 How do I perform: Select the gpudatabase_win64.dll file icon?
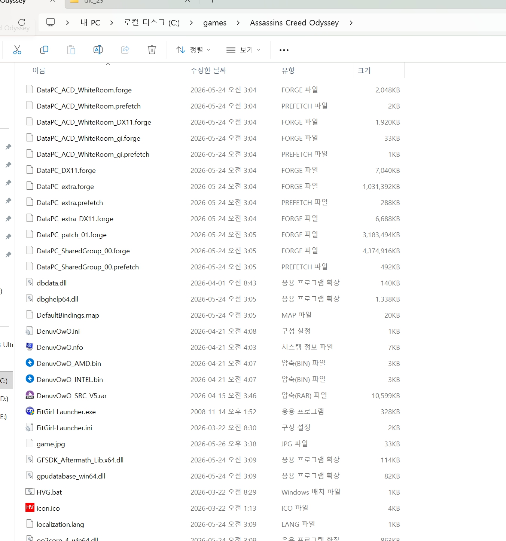(30, 476)
